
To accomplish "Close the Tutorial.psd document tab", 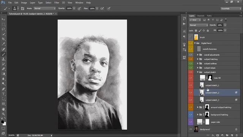I will (x=56, y=14).
